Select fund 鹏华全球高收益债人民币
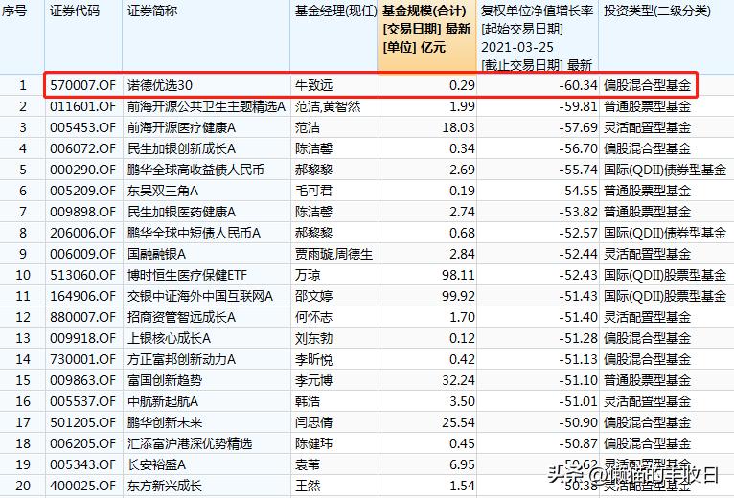 coord(195,170)
